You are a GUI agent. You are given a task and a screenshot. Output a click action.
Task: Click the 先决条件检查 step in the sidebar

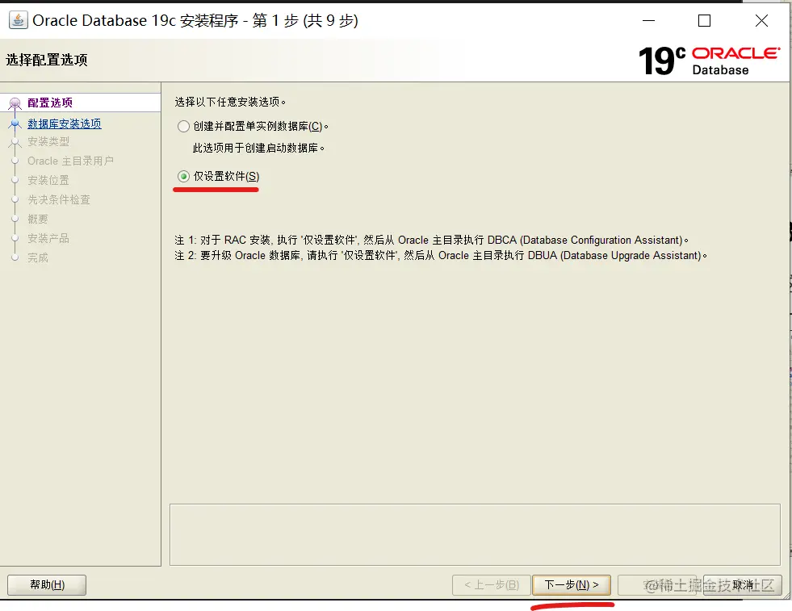59,199
